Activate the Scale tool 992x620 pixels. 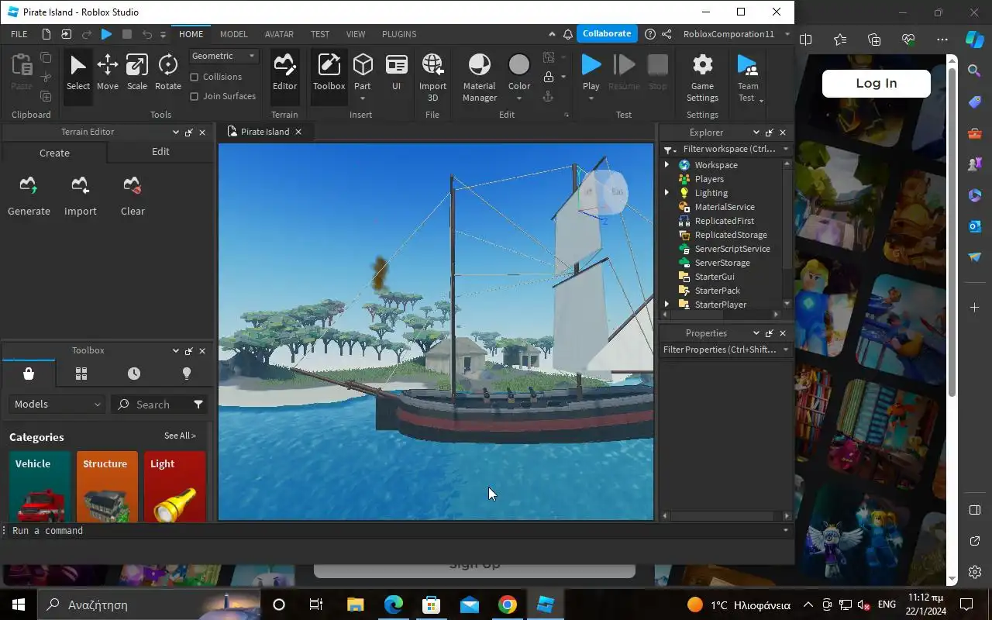(x=136, y=74)
